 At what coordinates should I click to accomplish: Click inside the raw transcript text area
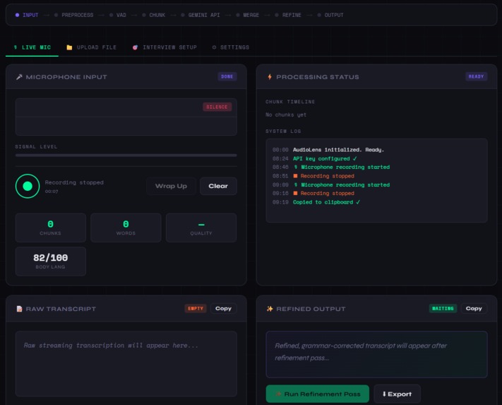pos(126,364)
